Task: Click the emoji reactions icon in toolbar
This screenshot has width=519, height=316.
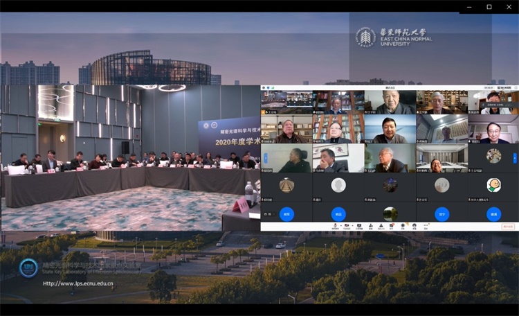Action: 414,226
